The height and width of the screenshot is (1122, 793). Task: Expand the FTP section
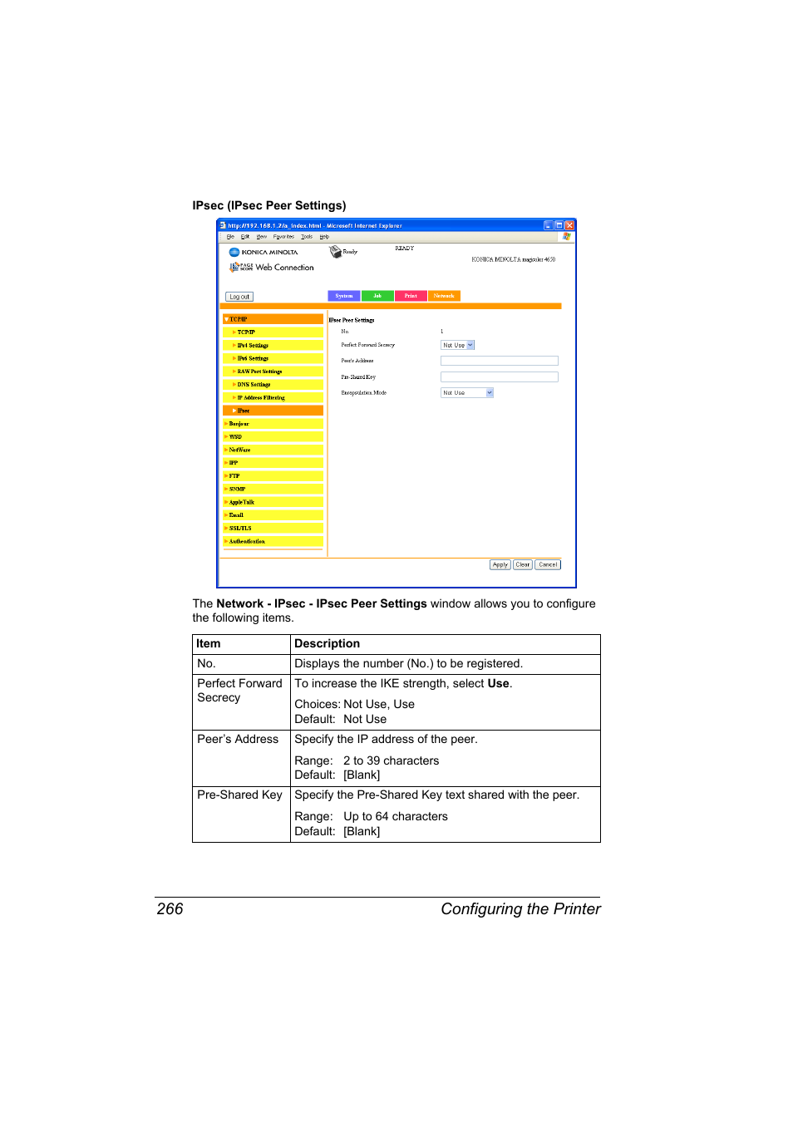tap(273, 476)
